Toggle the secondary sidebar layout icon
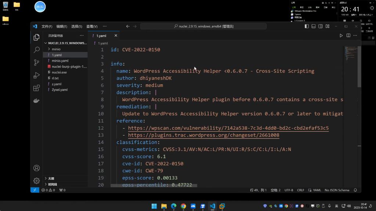 [320, 26]
